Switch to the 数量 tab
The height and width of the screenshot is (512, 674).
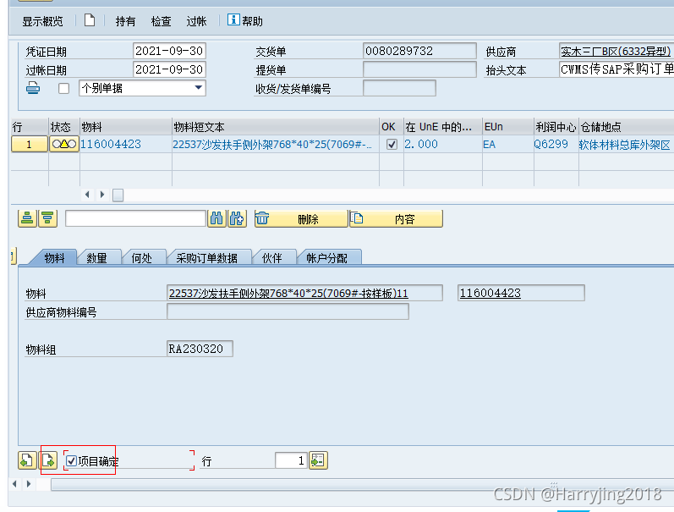click(96, 258)
